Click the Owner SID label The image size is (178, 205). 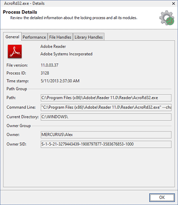(16, 144)
